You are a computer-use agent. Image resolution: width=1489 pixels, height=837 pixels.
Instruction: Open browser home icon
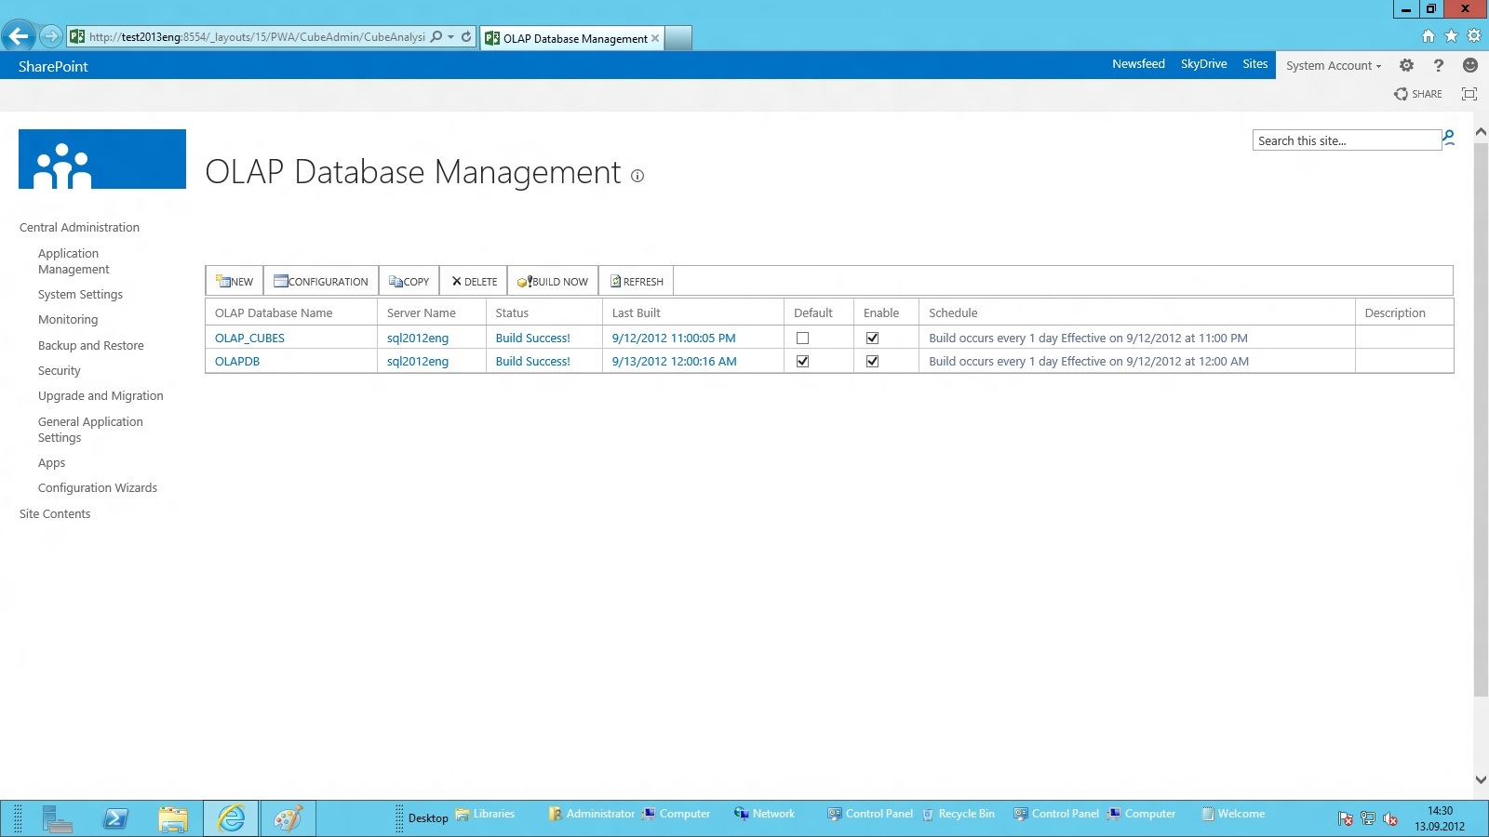coord(1429,36)
